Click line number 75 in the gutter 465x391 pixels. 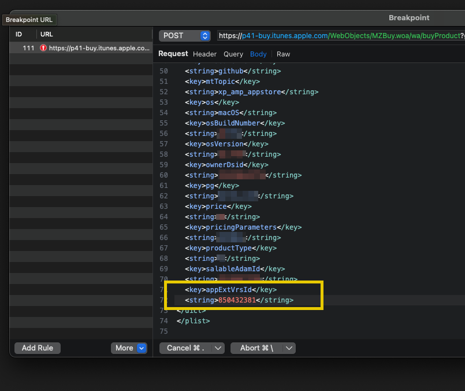163,331
